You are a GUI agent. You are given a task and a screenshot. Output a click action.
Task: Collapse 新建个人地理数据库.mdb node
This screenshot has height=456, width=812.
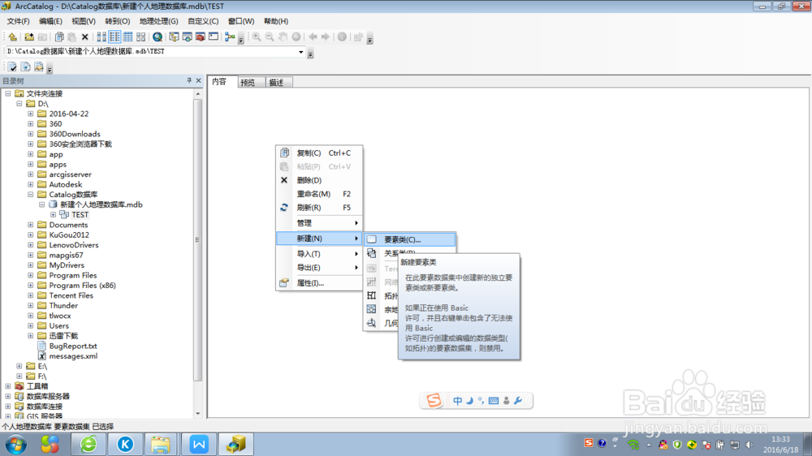42,204
